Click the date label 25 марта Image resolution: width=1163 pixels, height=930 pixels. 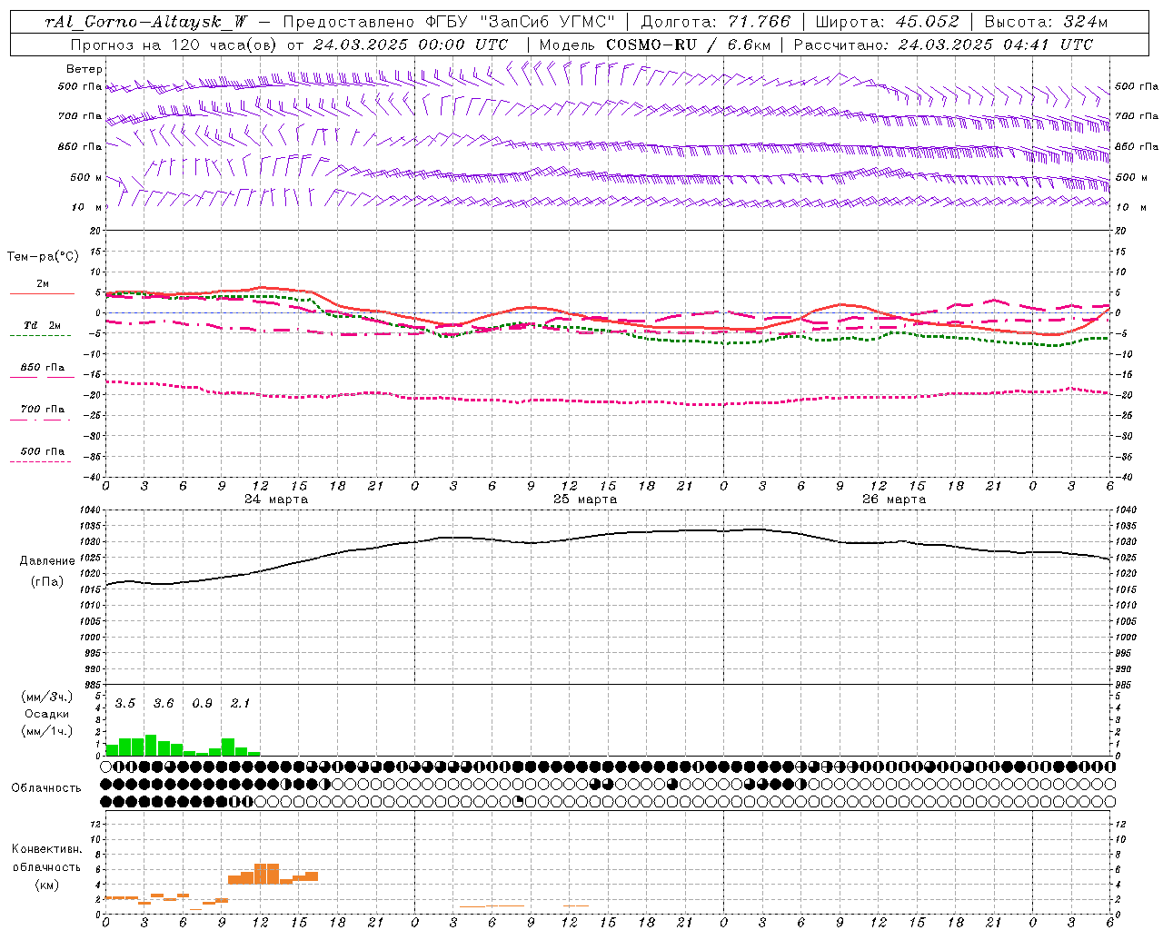[x=585, y=500]
